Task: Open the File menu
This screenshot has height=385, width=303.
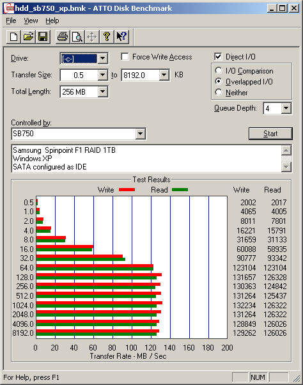Action: coord(11,21)
